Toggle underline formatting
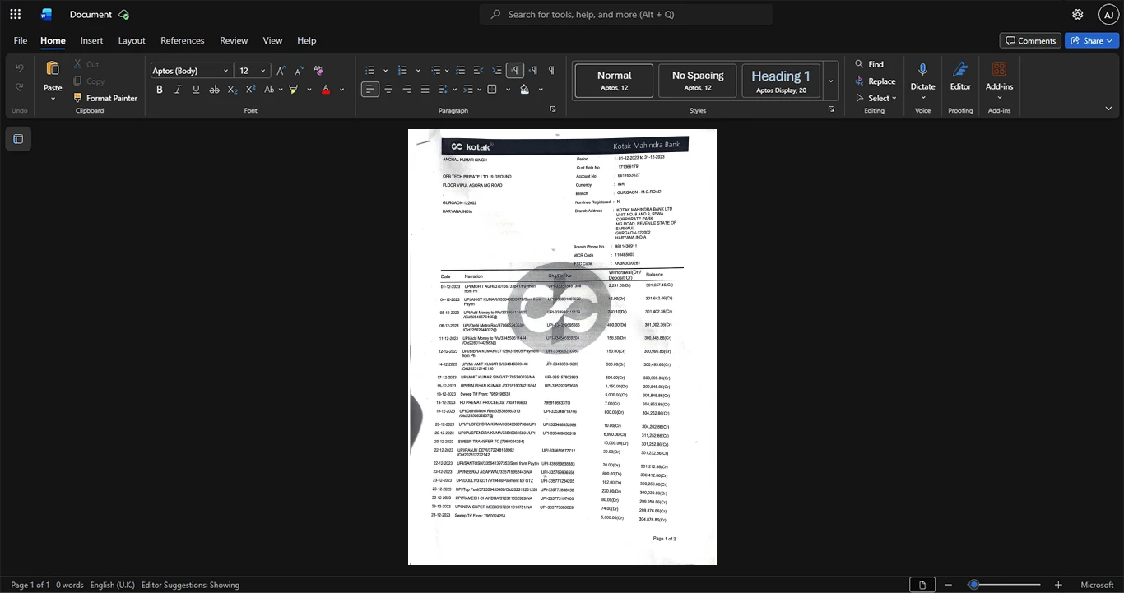1124x593 pixels. click(196, 89)
